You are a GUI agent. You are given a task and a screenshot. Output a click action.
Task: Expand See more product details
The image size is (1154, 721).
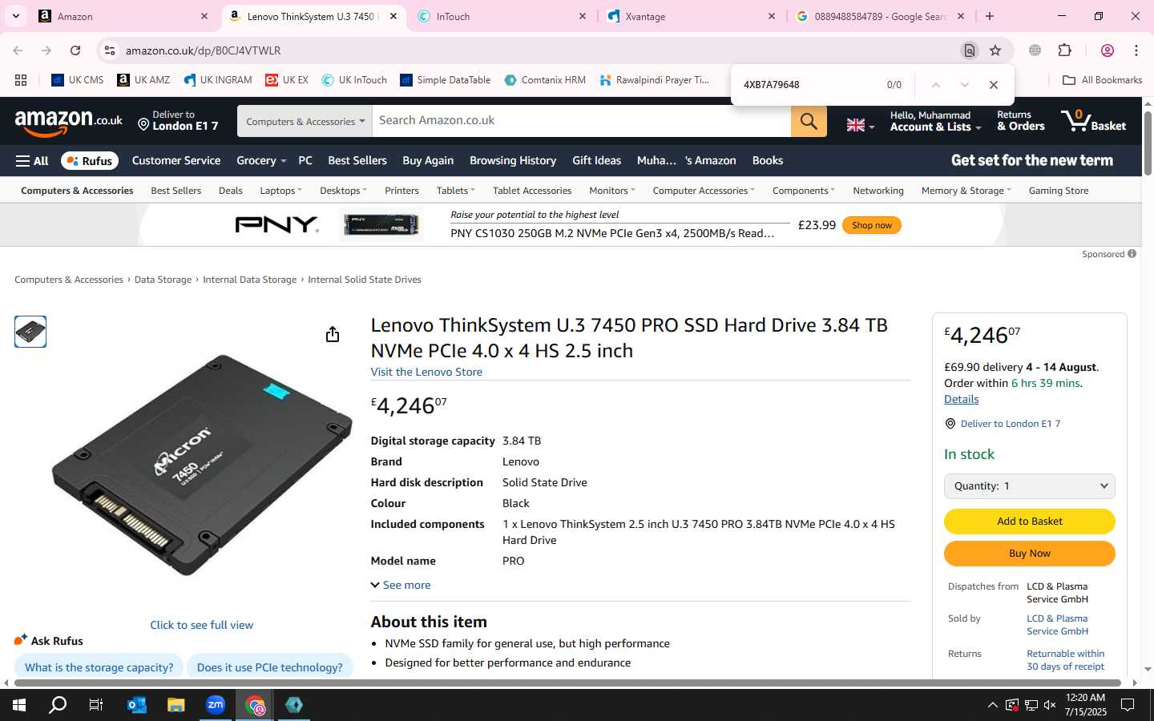pyautogui.click(x=401, y=586)
